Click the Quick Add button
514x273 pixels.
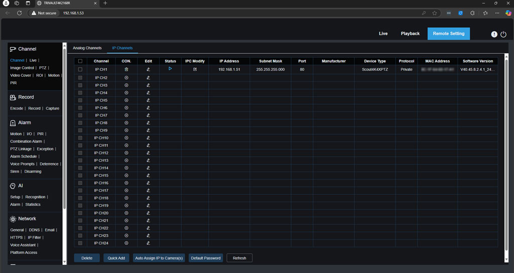click(x=116, y=258)
